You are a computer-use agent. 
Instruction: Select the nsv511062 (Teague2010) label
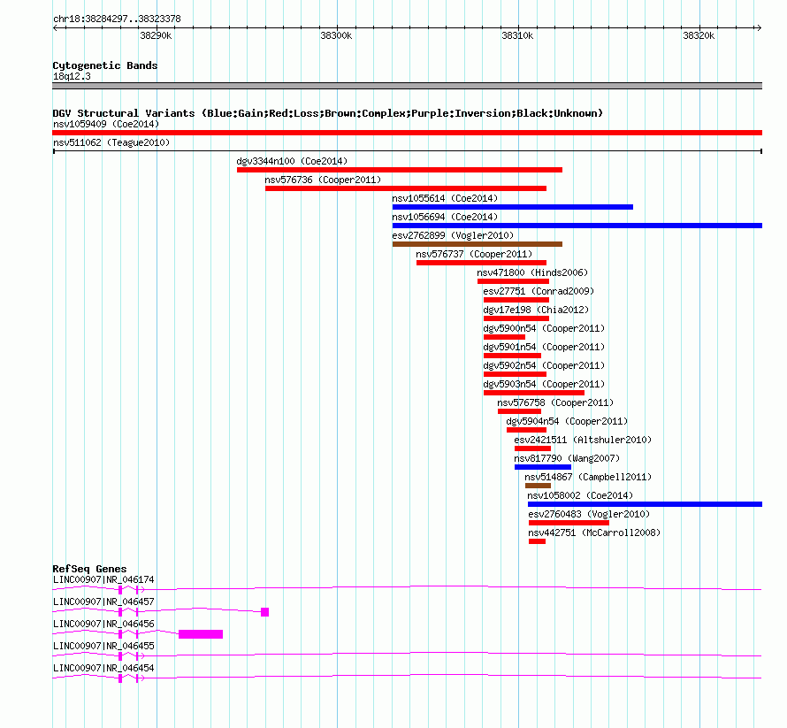(111, 142)
